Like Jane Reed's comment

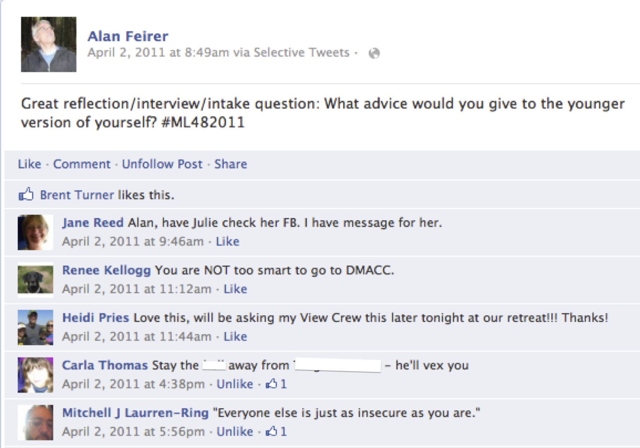[x=228, y=242]
